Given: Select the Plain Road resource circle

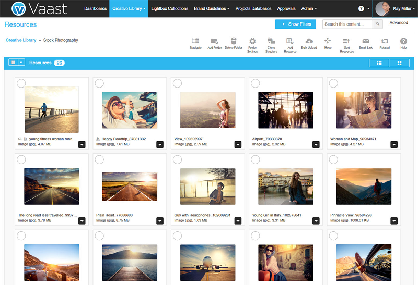Looking at the screenshot, I should coord(99,159).
